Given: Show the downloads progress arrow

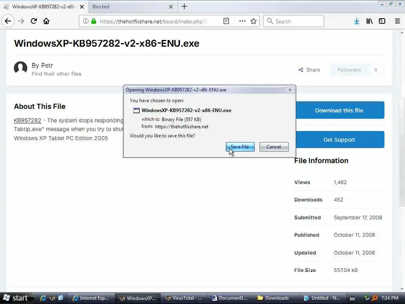Looking at the screenshot, I should tap(357, 21).
